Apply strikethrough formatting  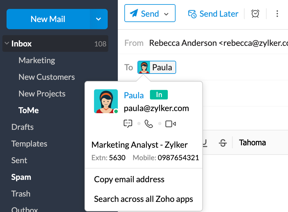[223, 143]
